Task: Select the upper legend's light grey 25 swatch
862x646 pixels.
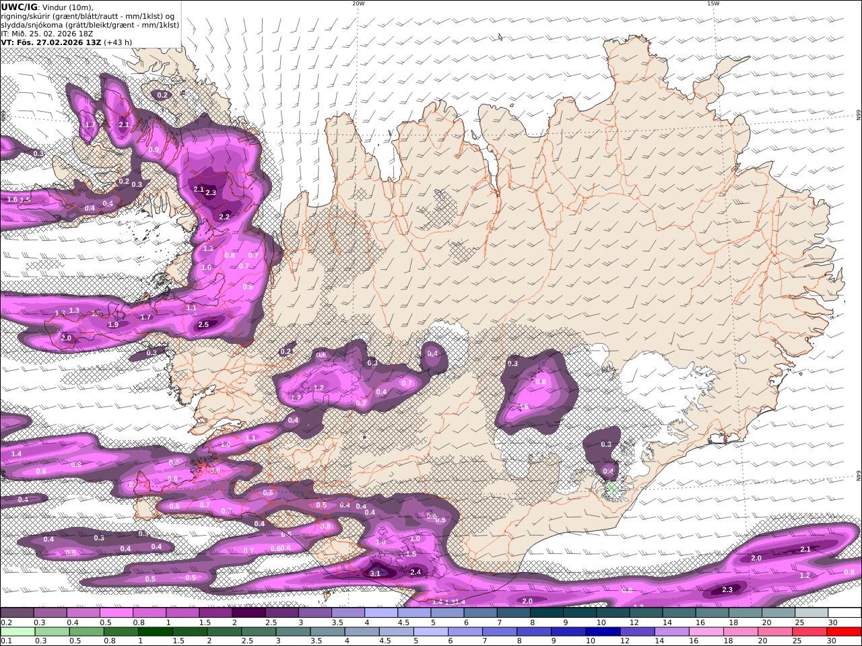Action: pos(812,613)
